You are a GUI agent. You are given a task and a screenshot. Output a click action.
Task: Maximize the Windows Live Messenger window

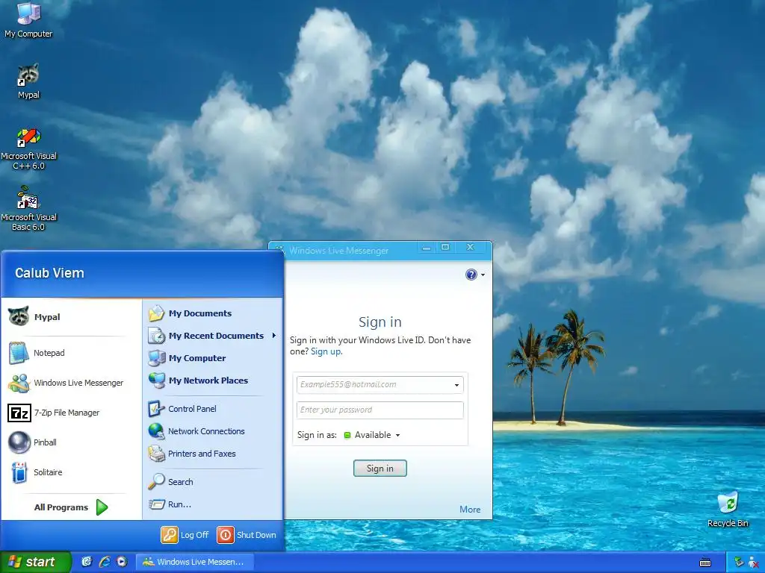445,248
